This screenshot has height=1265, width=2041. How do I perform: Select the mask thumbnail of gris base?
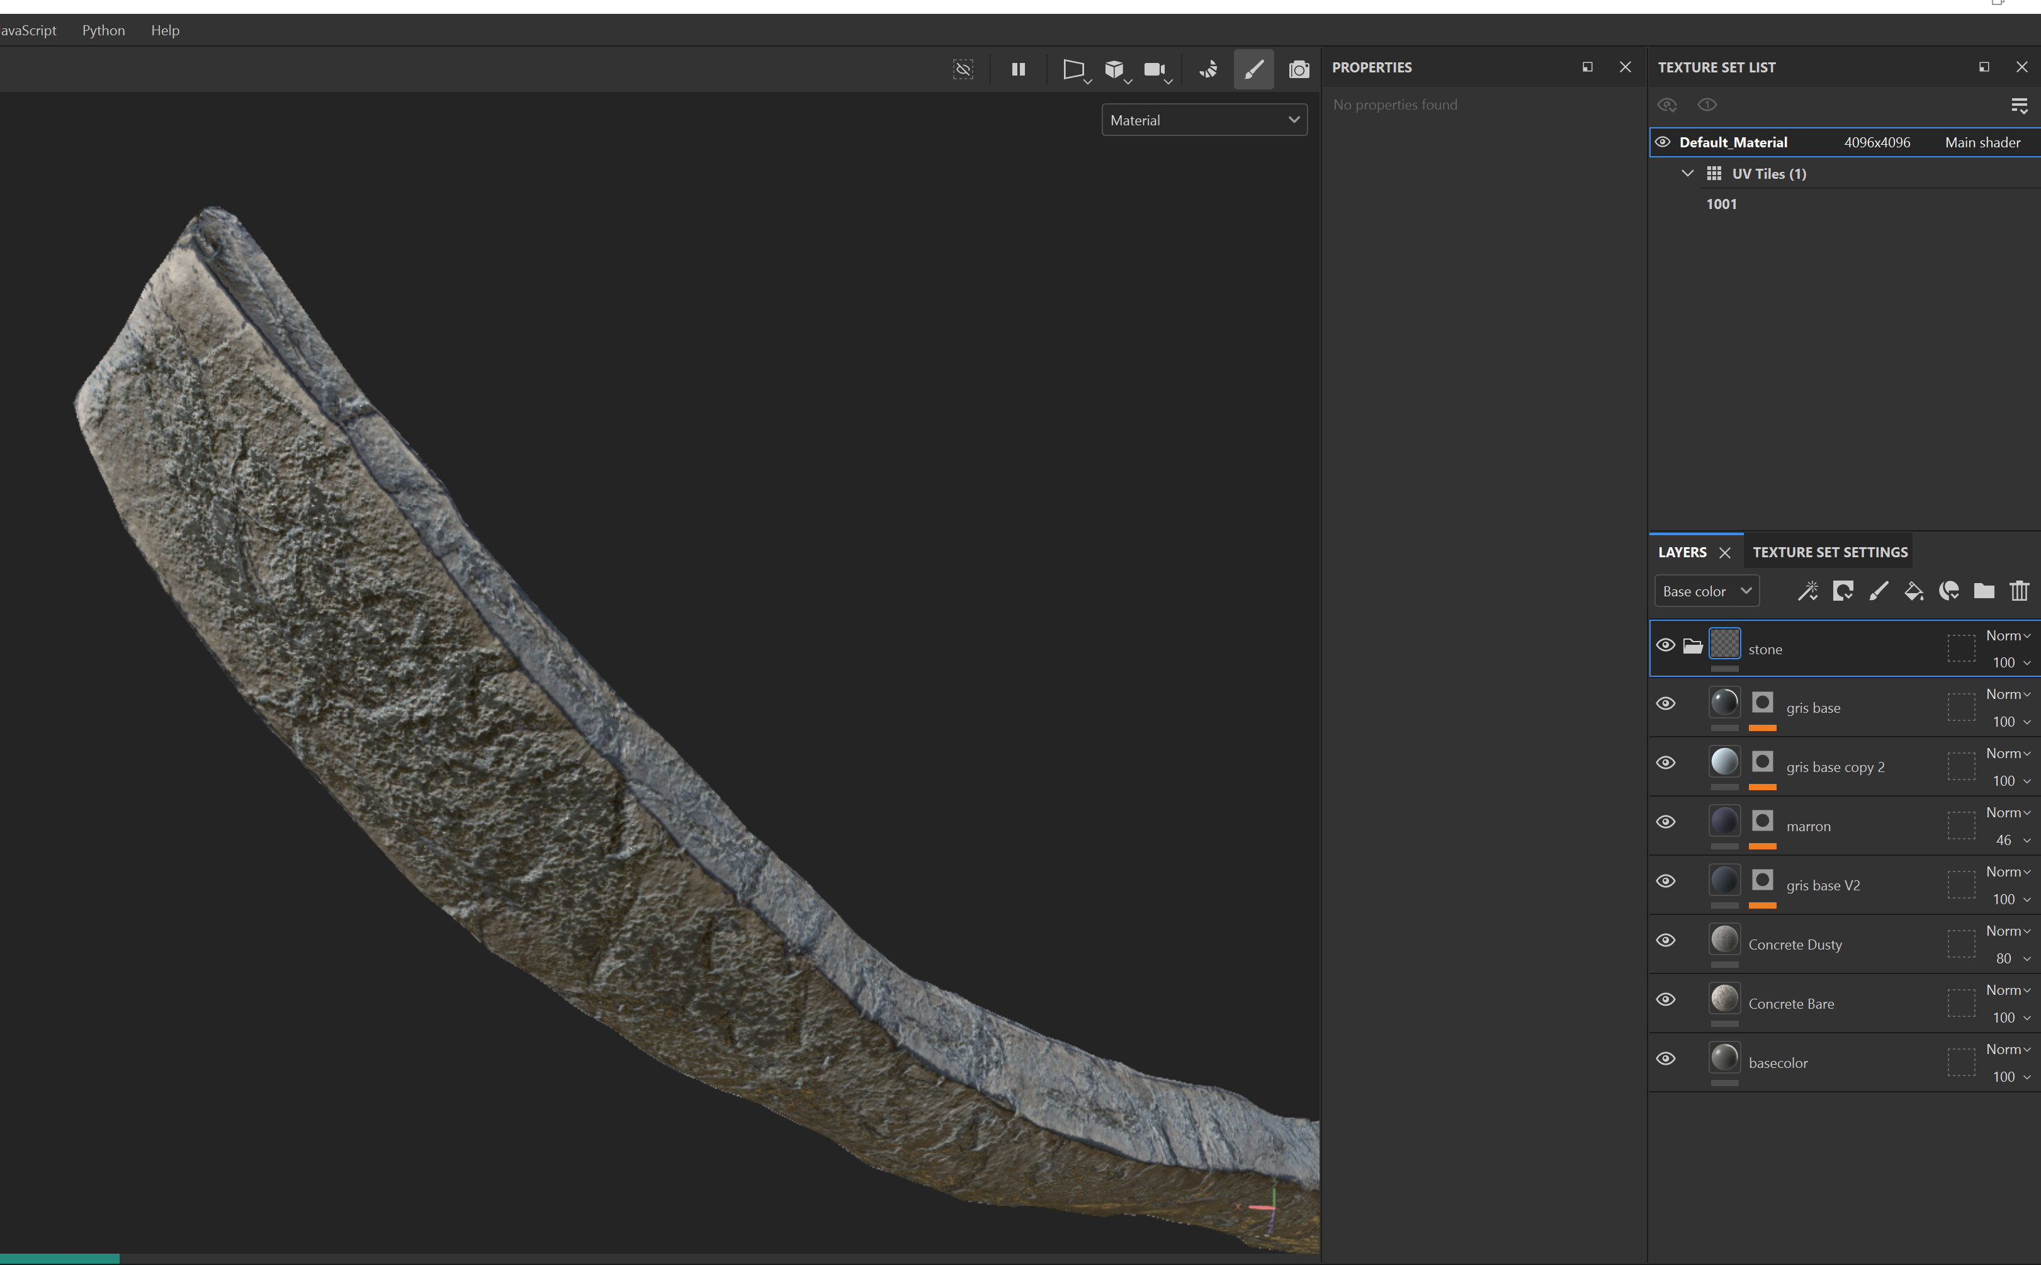1763,702
